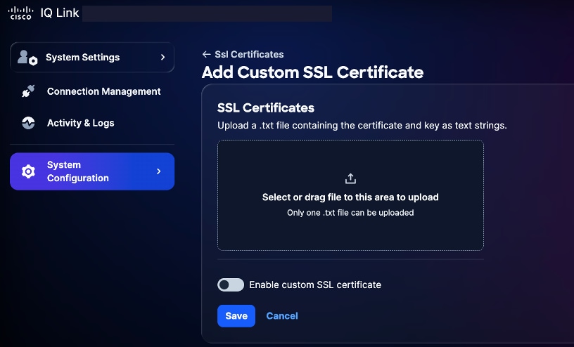Click the Activity & Logs pulse icon

pos(28,123)
